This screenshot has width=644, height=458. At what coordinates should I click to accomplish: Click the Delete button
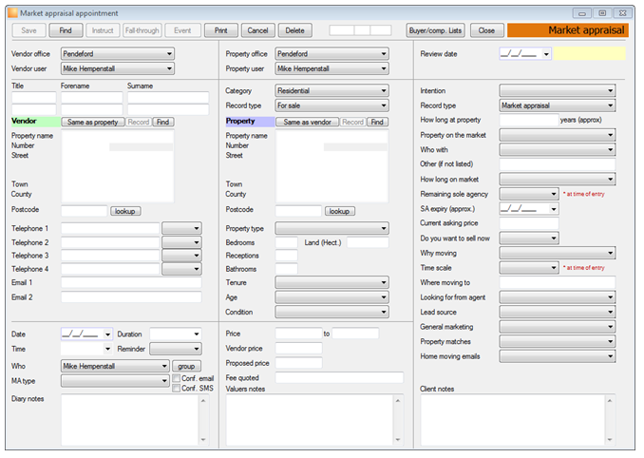coord(294,30)
